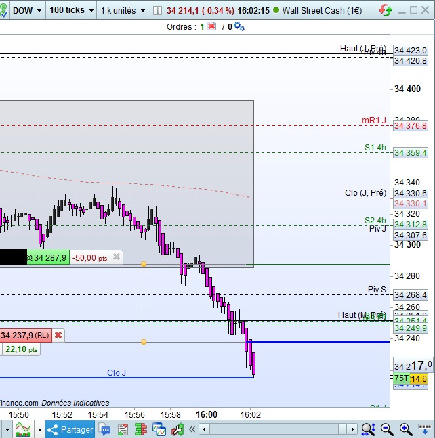
Task: Open the DOW instrument dropdown
Action: tap(27, 11)
